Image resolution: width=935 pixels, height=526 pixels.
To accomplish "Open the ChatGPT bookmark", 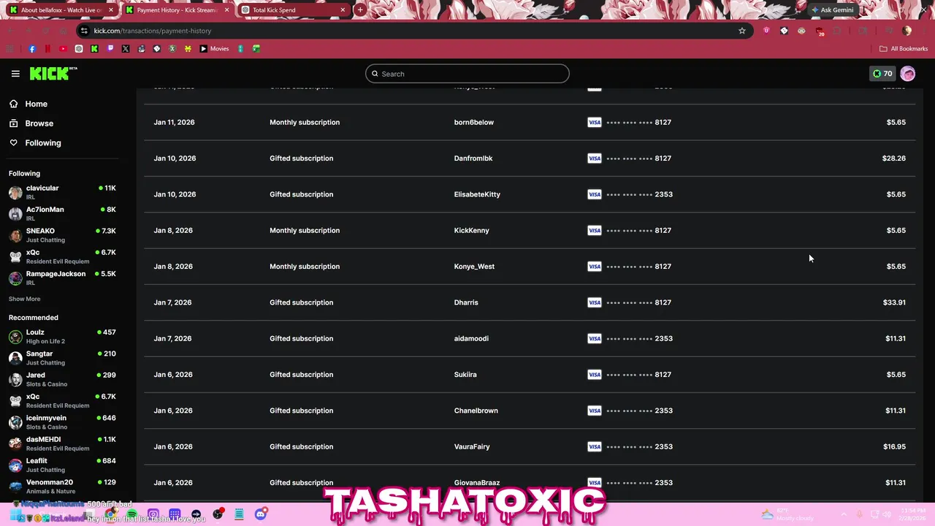I will 79,49.
